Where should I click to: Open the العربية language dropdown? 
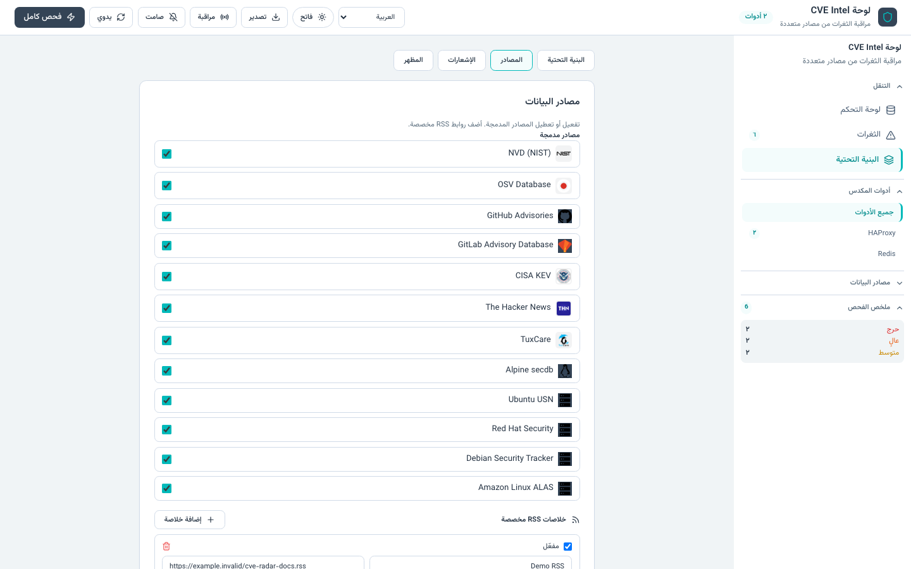[371, 17]
